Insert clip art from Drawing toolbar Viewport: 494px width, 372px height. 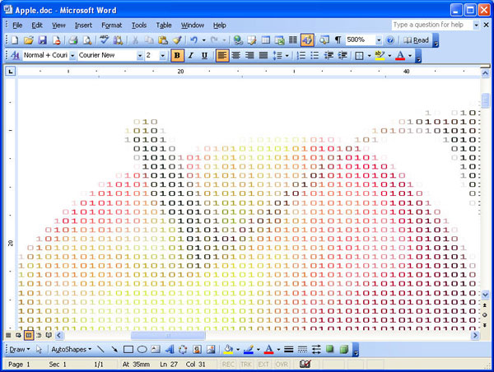coord(197,349)
